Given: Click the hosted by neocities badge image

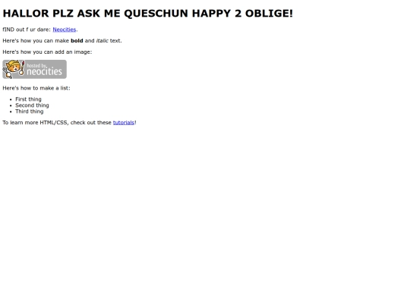Looking at the screenshot, I should pyautogui.click(x=34, y=69).
